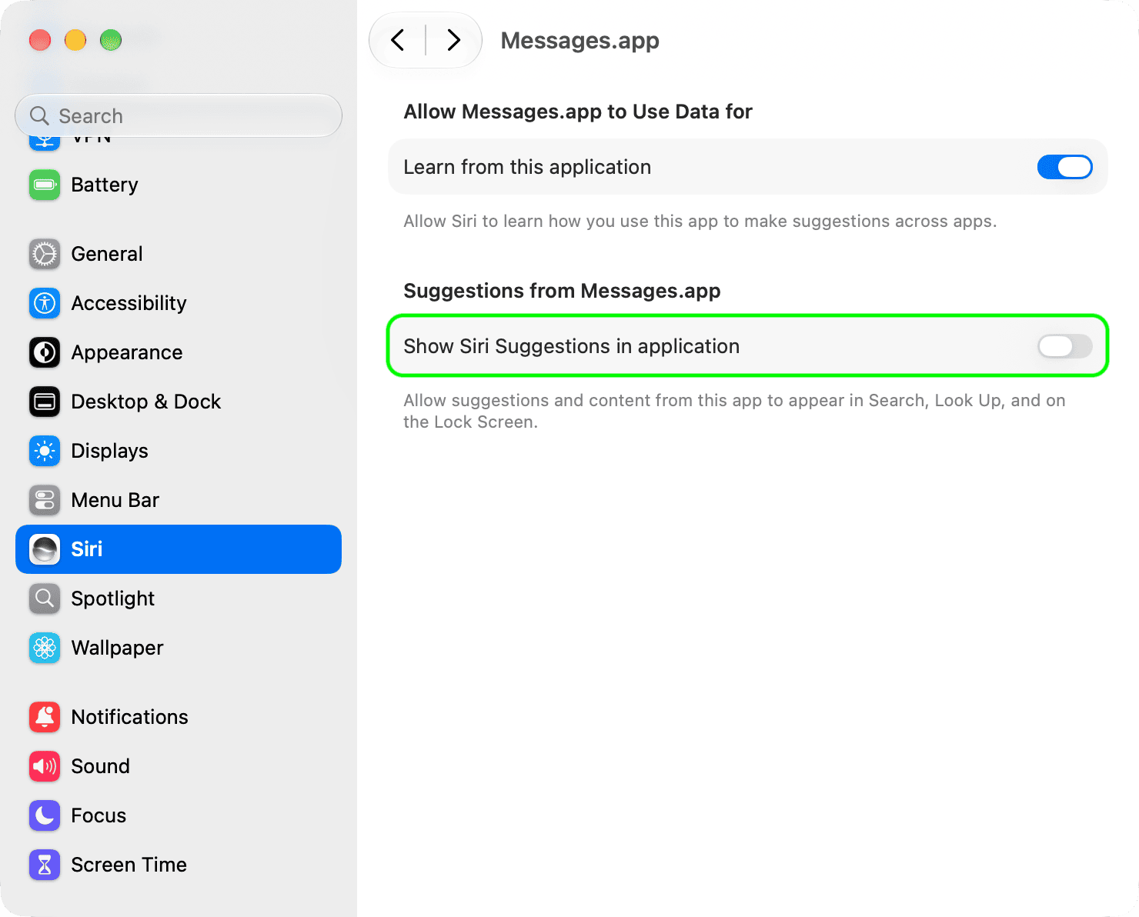The width and height of the screenshot is (1139, 917).
Task: Go forward with the right chevron
Action: 454,40
